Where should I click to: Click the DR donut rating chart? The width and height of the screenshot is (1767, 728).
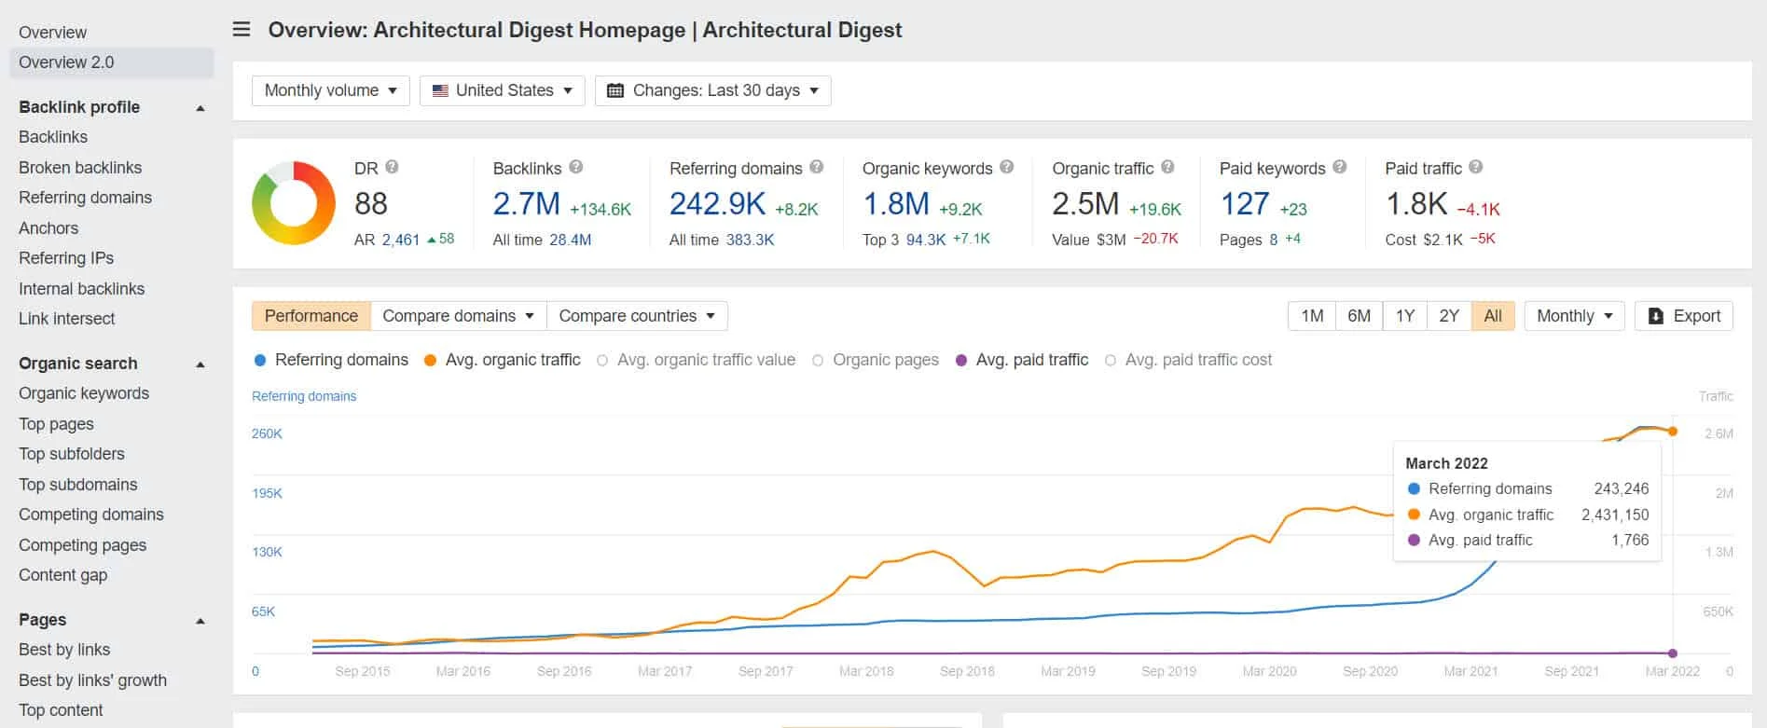294,203
